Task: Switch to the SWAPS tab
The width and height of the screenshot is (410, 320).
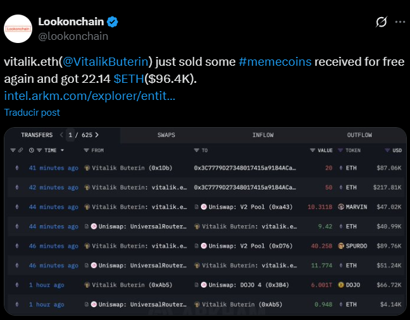Action: coord(166,135)
